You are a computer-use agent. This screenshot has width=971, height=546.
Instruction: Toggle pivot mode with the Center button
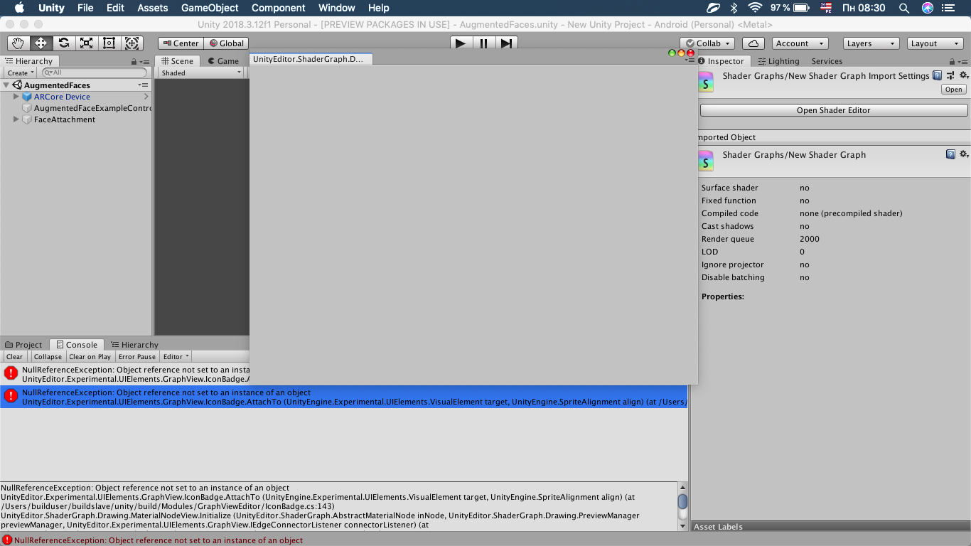(x=180, y=43)
